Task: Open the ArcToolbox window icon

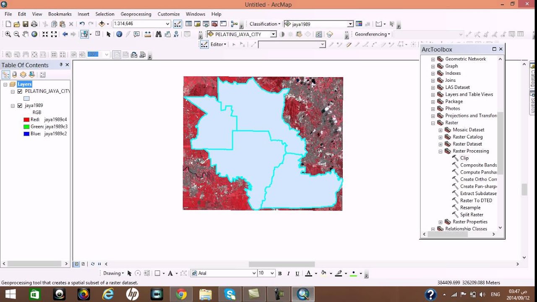Action: click(215, 24)
